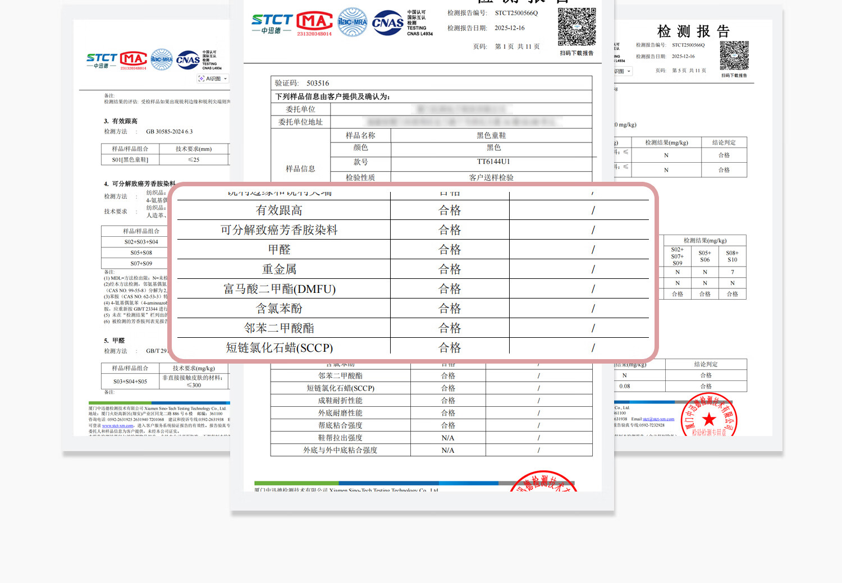Click the QR code on the right report
The width and height of the screenshot is (842, 583).
(734, 56)
